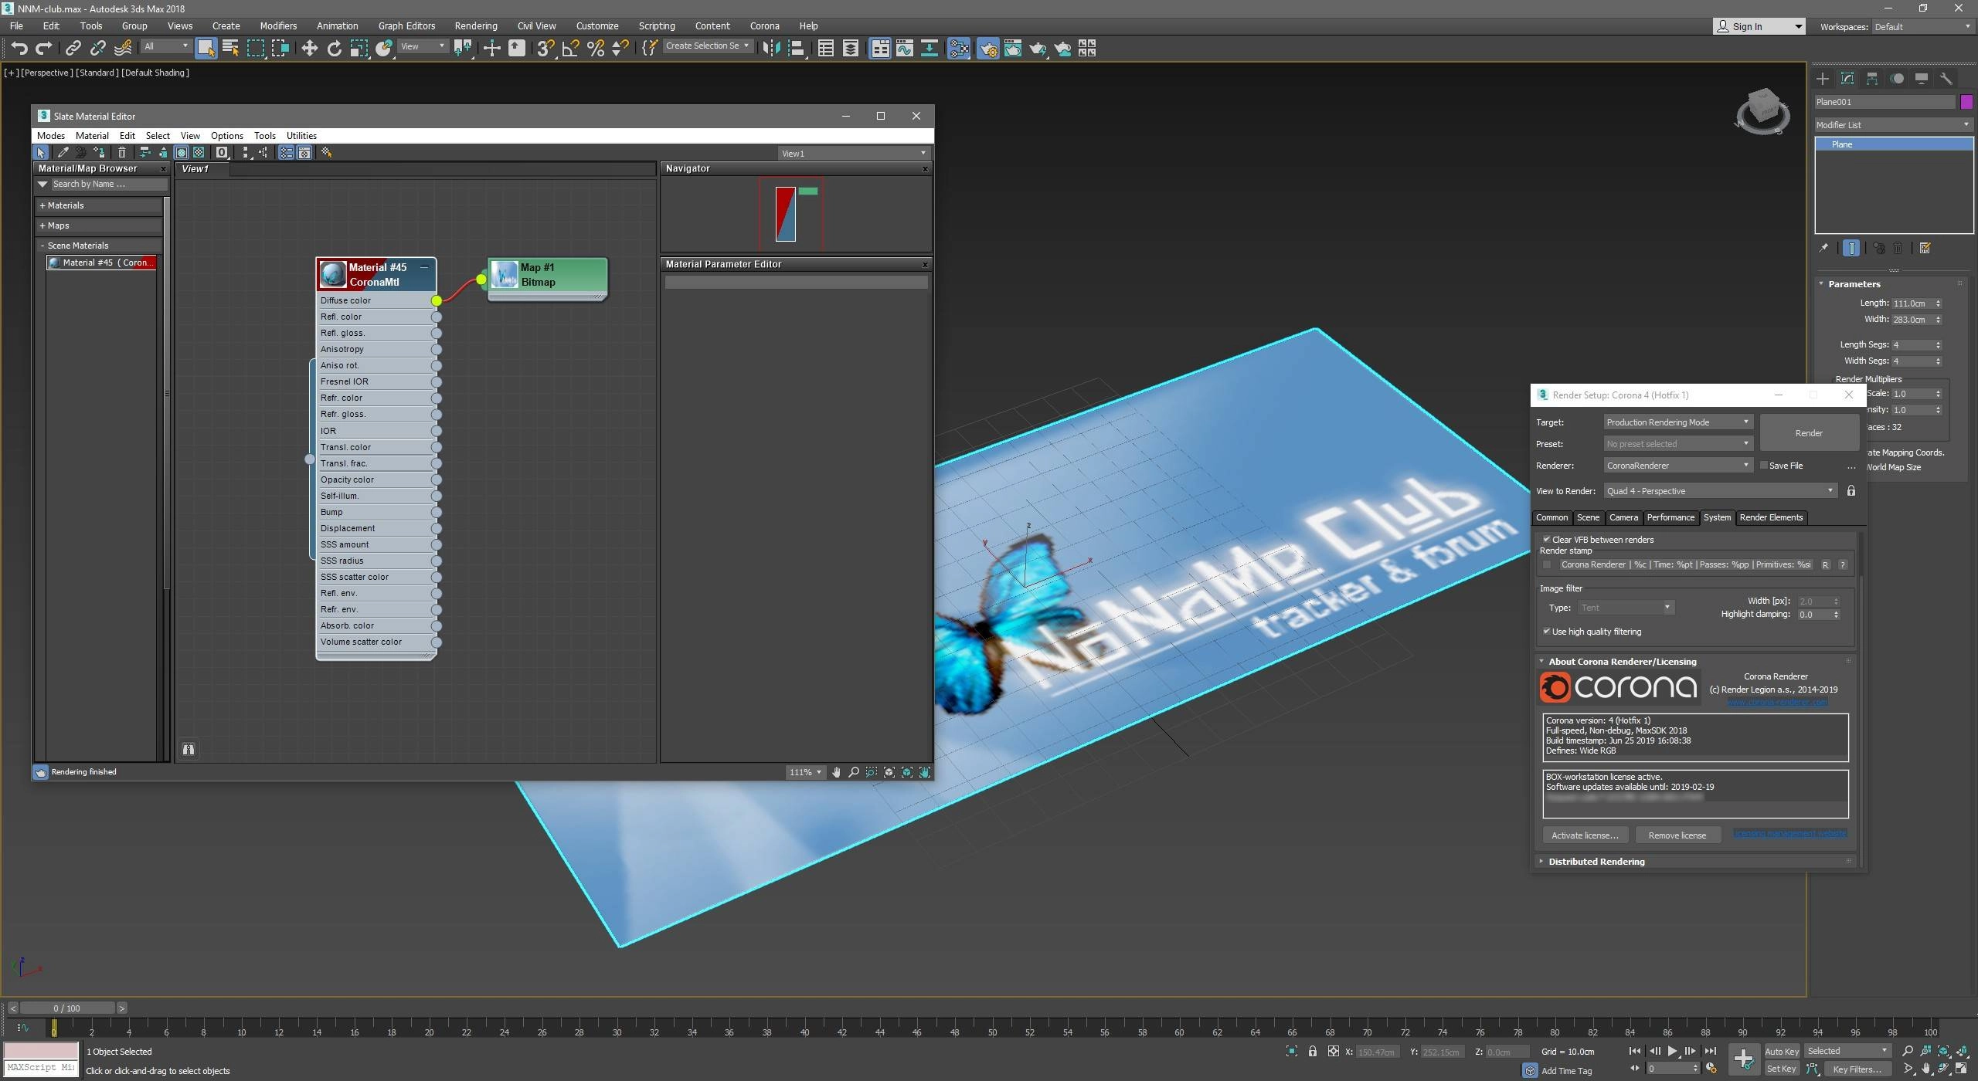Viewport: 1978px width, 1081px height.
Task: Click delete trash icon in Slate editor toolbar
Action: click(x=121, y=153)
